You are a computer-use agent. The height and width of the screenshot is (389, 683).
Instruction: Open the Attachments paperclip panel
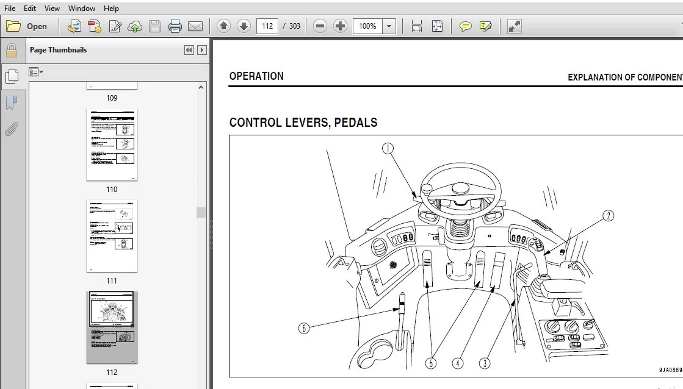click(x=12, y=129)
